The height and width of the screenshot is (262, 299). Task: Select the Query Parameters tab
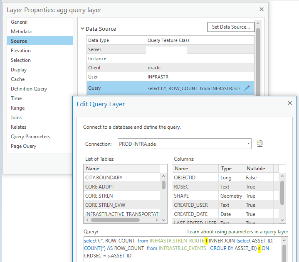(30, 137)
